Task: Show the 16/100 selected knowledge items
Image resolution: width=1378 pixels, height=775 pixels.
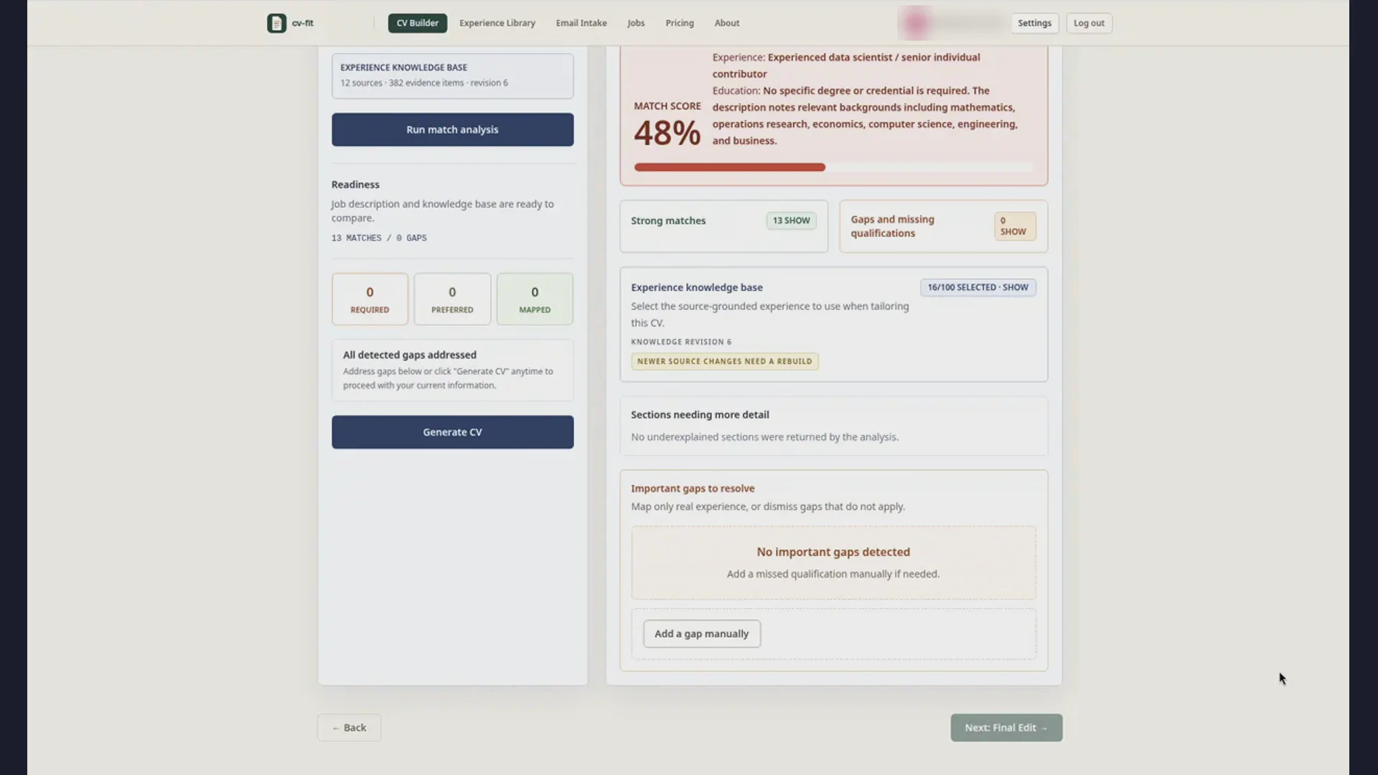Action: pyautogui.click(x=978, y=287)
